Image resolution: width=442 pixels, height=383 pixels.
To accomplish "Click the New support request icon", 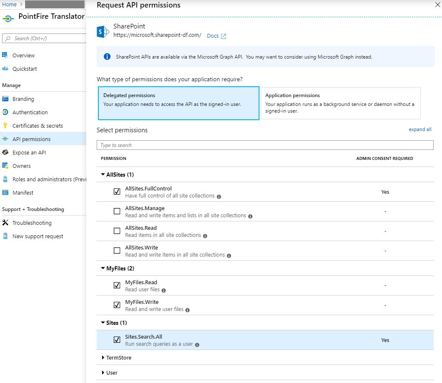I will tap(5, 236).
